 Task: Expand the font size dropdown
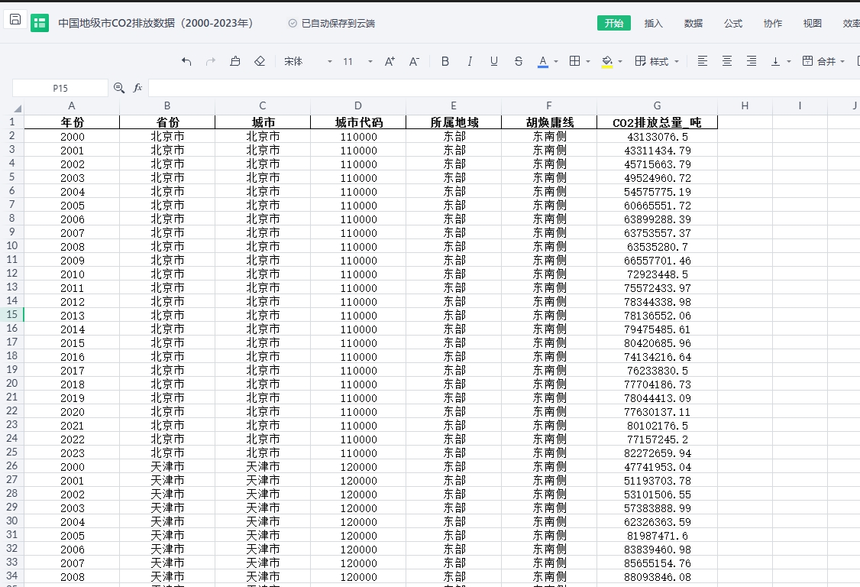pos(370,61)
